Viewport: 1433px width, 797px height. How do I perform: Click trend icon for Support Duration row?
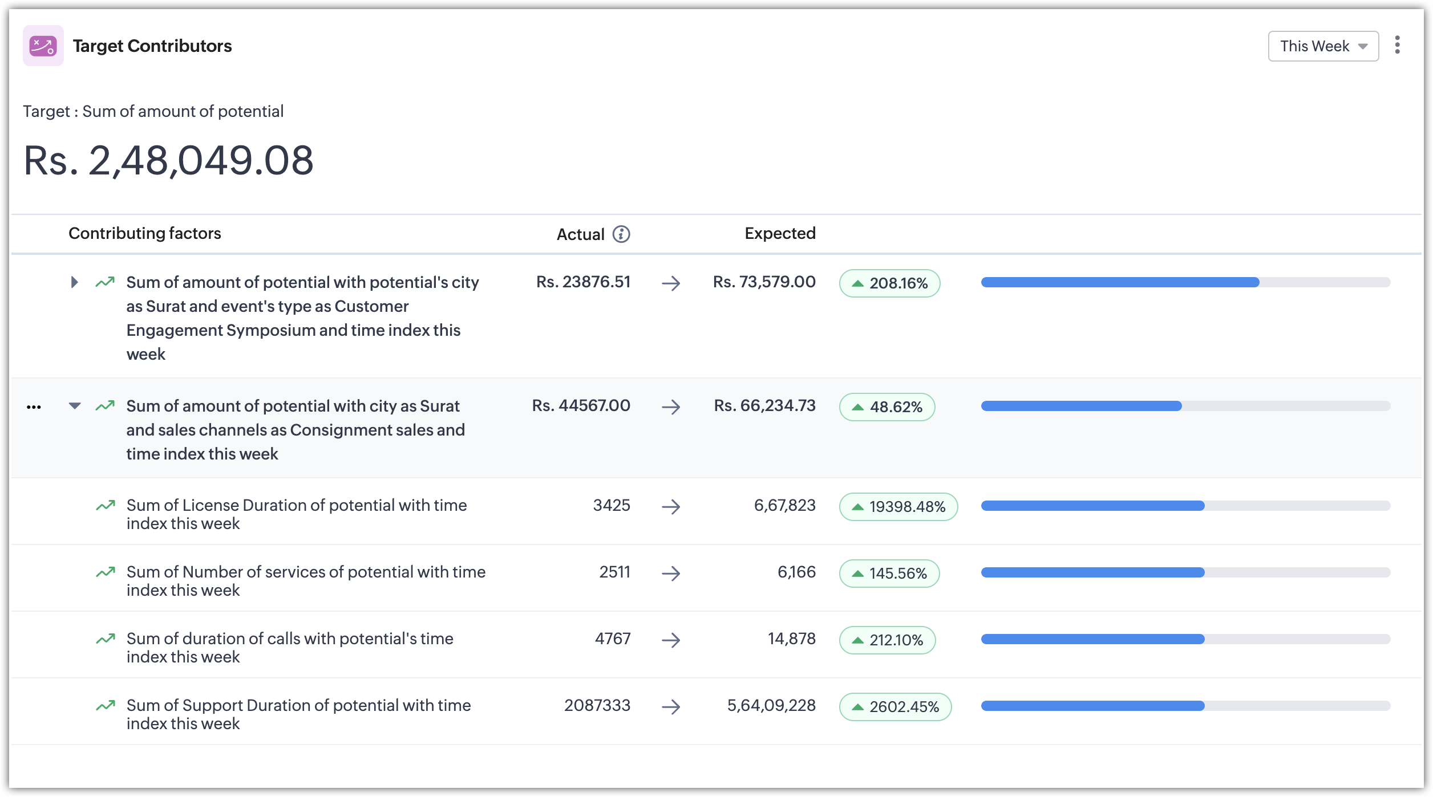pyautogui.click(x=106, y=706)
